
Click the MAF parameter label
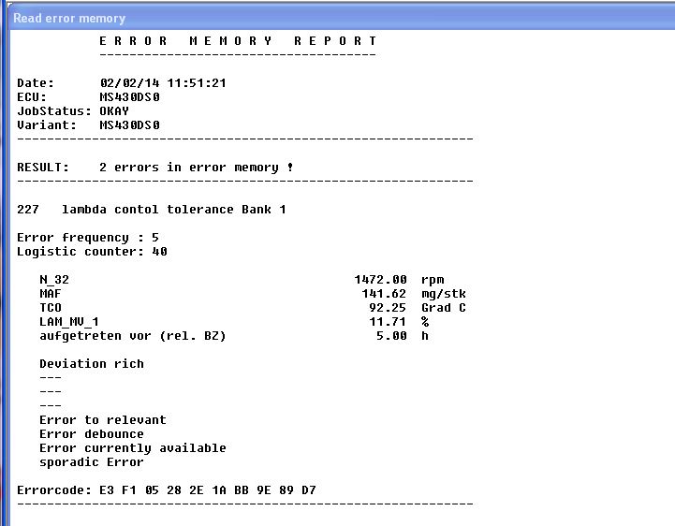click(x=51, y=294)
